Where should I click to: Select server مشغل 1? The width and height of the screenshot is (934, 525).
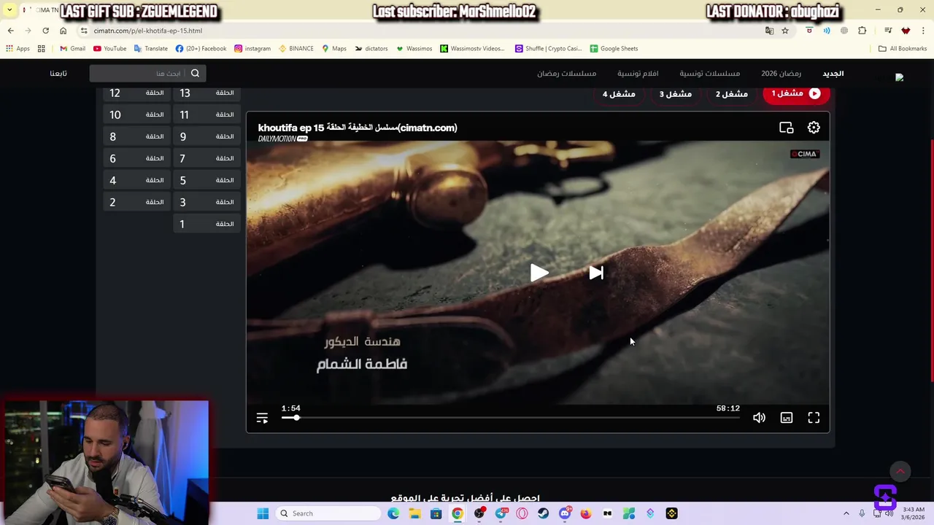796,93
